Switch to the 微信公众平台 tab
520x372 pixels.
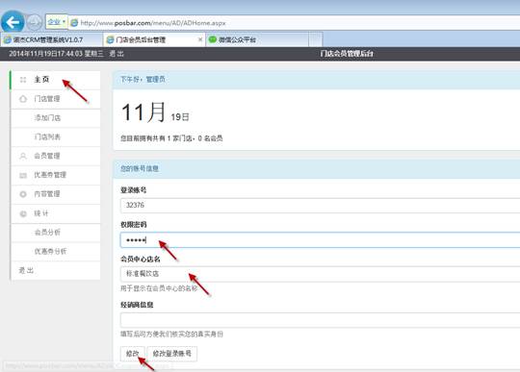(257, 39)
